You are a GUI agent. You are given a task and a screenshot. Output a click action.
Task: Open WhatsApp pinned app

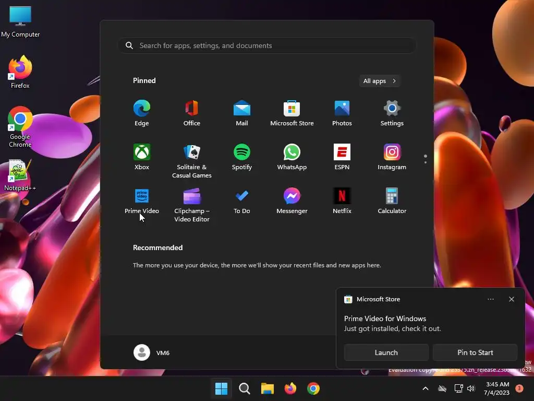(x=292, y=157)
